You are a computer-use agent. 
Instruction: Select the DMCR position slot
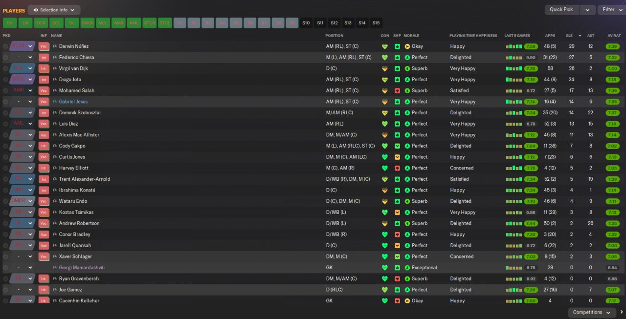click(88, 23)
